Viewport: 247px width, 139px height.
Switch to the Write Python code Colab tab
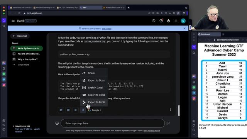(114, 8)
